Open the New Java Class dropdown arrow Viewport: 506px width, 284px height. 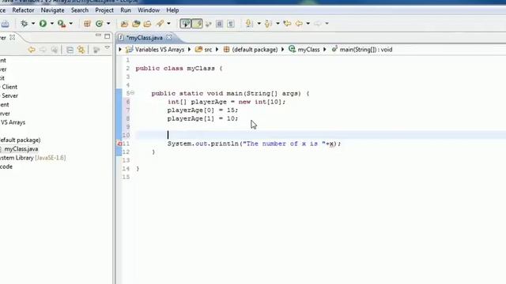pos(108,24)
